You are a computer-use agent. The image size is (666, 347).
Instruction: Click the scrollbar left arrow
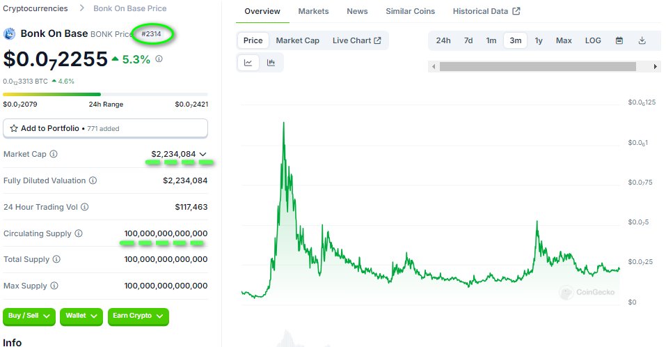pyautogui.click(x=434, y=67)
